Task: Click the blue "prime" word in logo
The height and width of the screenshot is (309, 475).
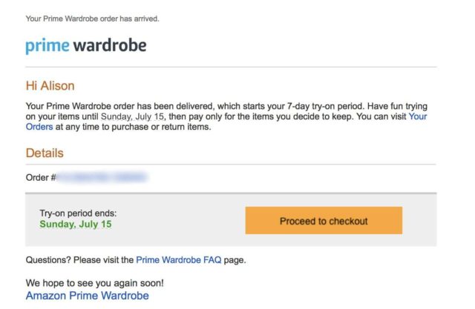Action: (x=47, y=46)
